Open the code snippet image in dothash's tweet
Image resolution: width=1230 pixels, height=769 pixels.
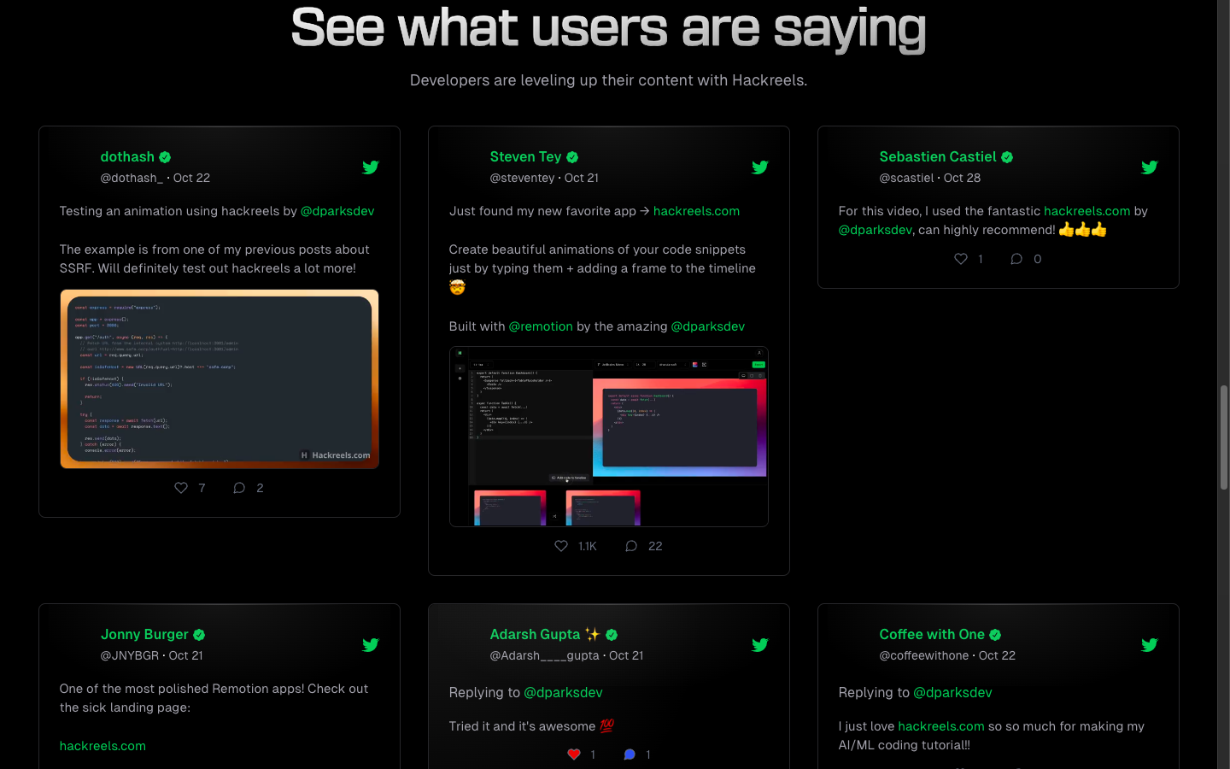[x=220, y=379]
